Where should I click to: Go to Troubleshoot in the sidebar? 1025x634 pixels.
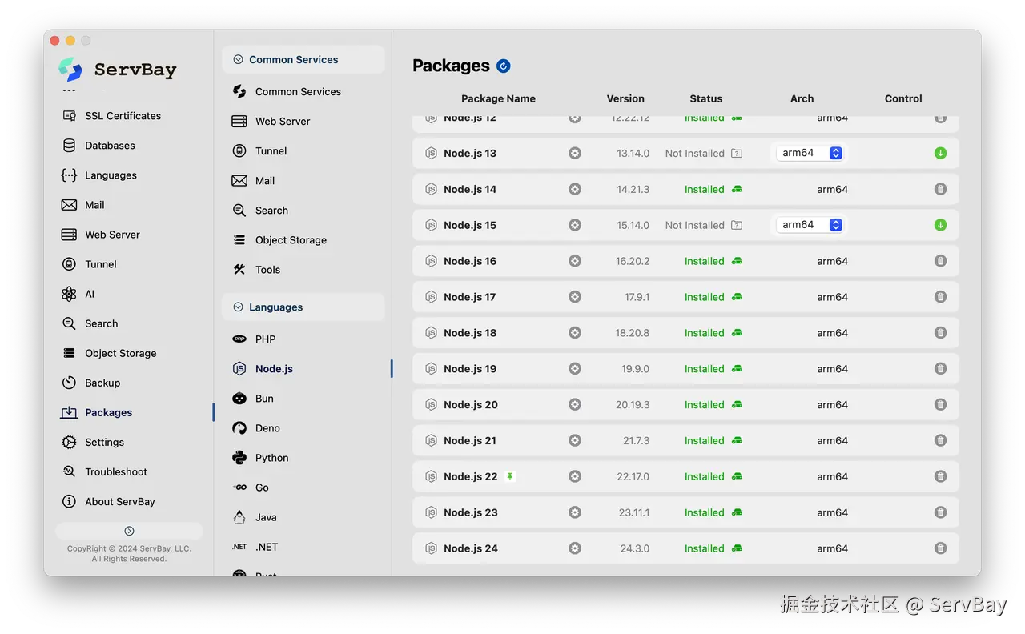tap(116, 472)
